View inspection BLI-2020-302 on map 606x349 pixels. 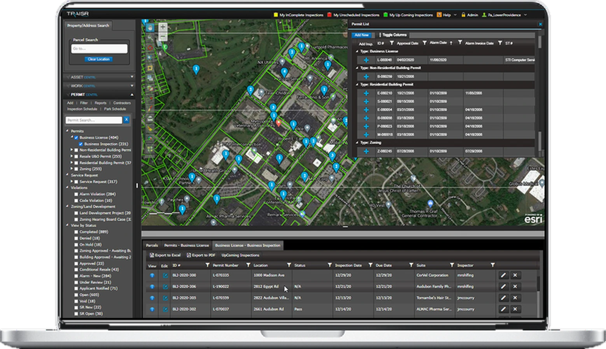coord(152,309)
